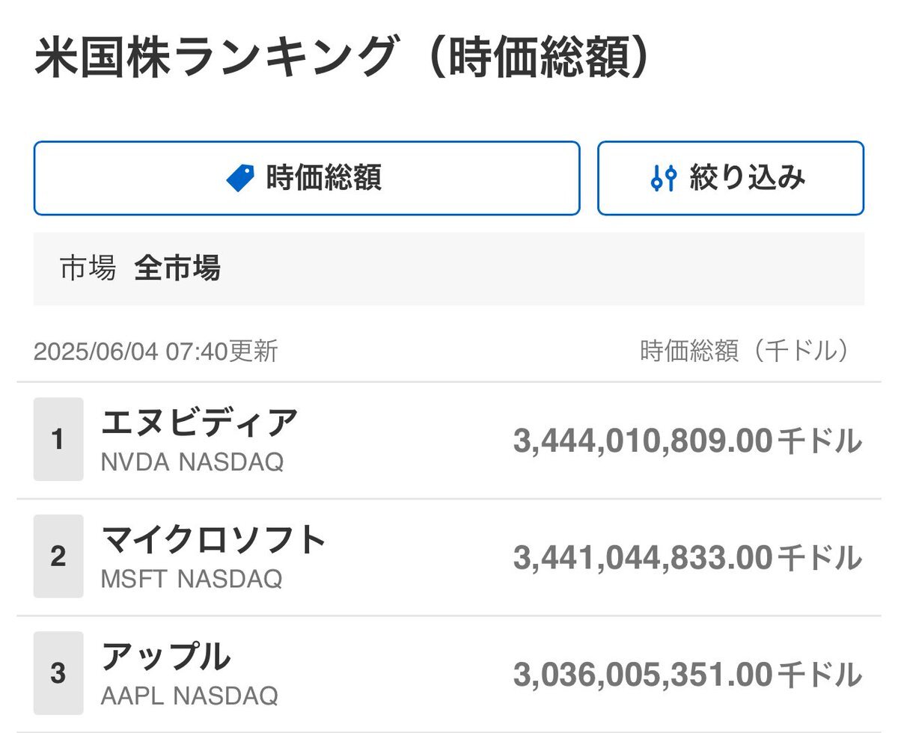Screen dimensions: 898x733
Task: Click the rank 2 badge for マイクロソフト
Action: [x=58, y=556]
